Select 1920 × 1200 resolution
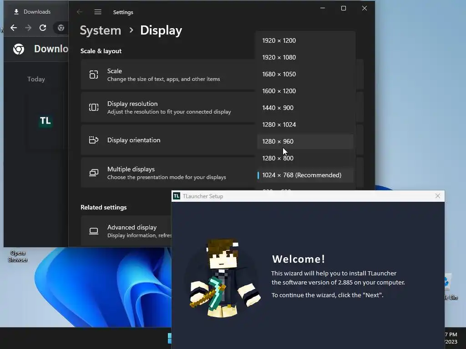This screenshot has width=466, height=349. click(x=305, y=40)
